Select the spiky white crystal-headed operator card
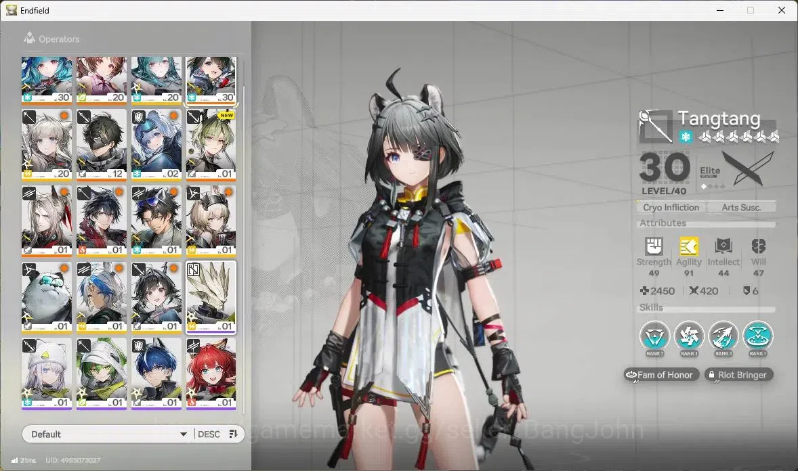The height and width of the screenshot is (471, 798). [x=211, y=298]
